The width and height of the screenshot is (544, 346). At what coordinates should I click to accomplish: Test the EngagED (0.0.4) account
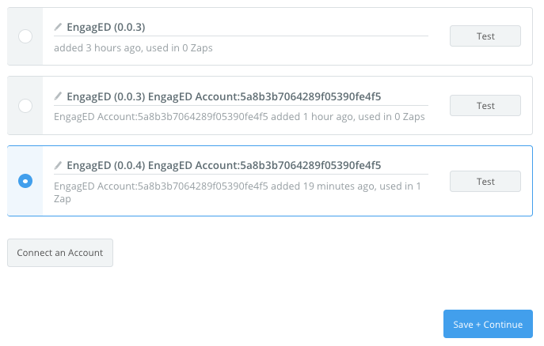click(x=485, y=182)
